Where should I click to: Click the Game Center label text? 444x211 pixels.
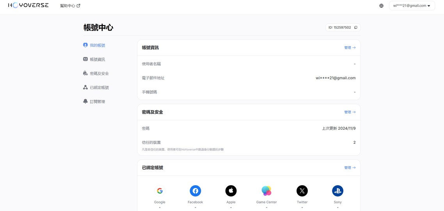(266, 202)
